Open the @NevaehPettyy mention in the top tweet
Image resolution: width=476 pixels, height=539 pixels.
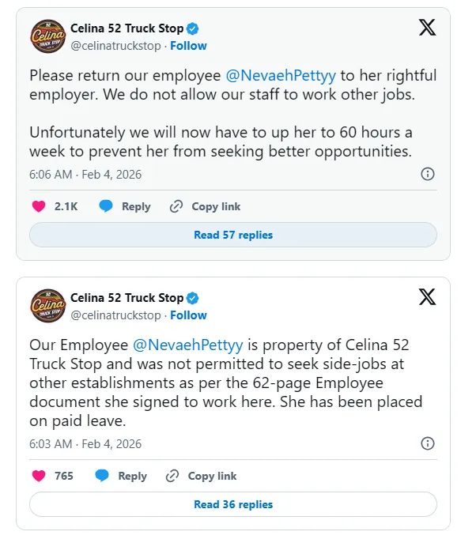pos(281,76)
